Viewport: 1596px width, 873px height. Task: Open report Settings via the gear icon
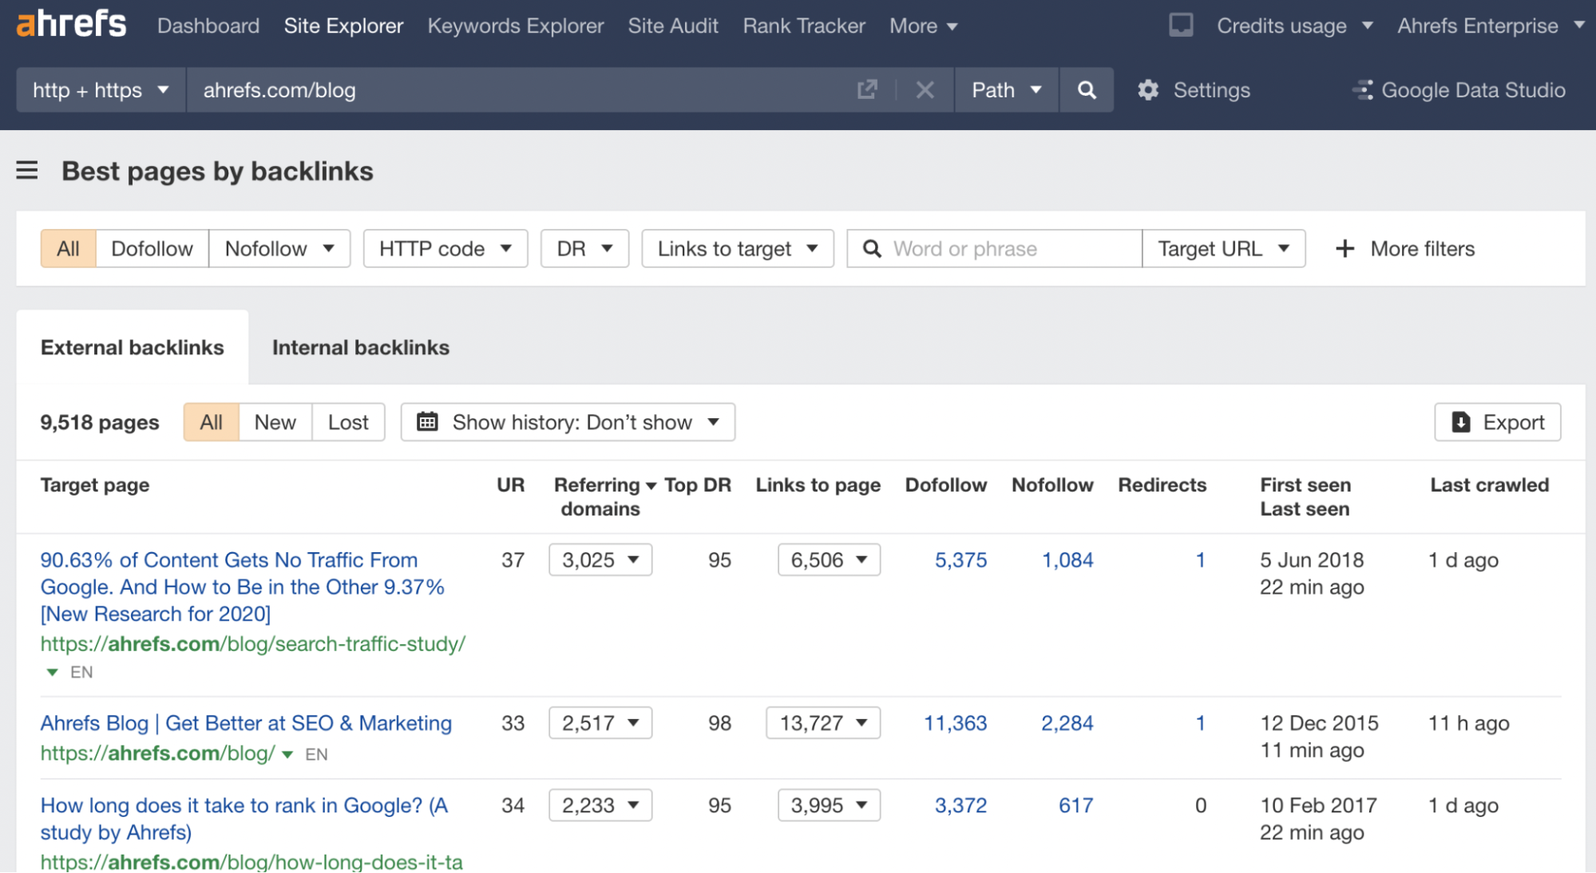1148,90
